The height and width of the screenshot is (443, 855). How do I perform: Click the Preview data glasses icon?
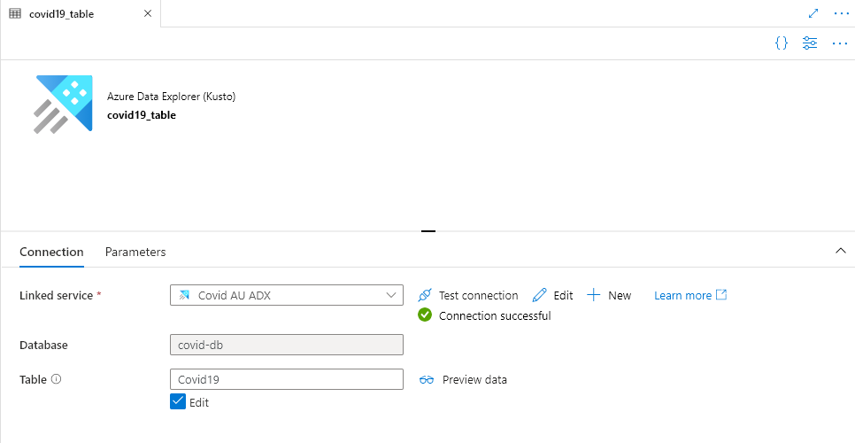pyautogui.click(x=427, y=380)
